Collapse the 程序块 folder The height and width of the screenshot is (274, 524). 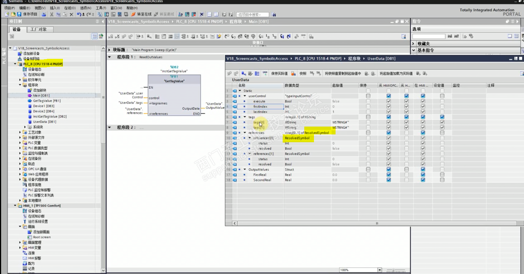point(20,85)
